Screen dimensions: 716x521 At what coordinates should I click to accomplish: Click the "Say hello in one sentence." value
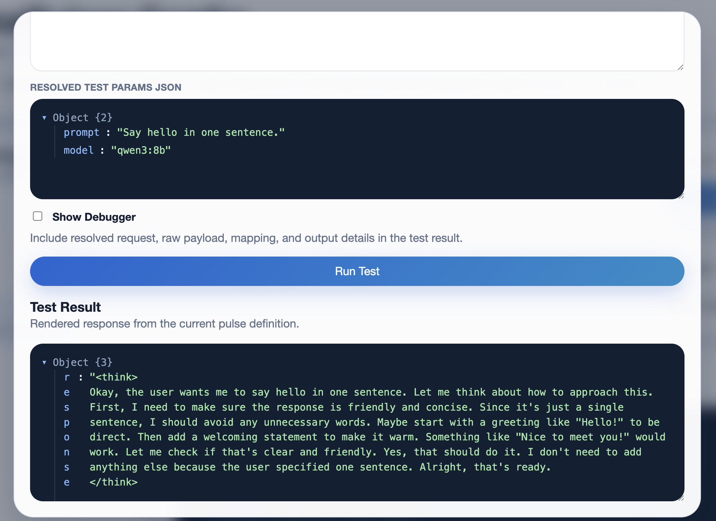tap(200, 133)
